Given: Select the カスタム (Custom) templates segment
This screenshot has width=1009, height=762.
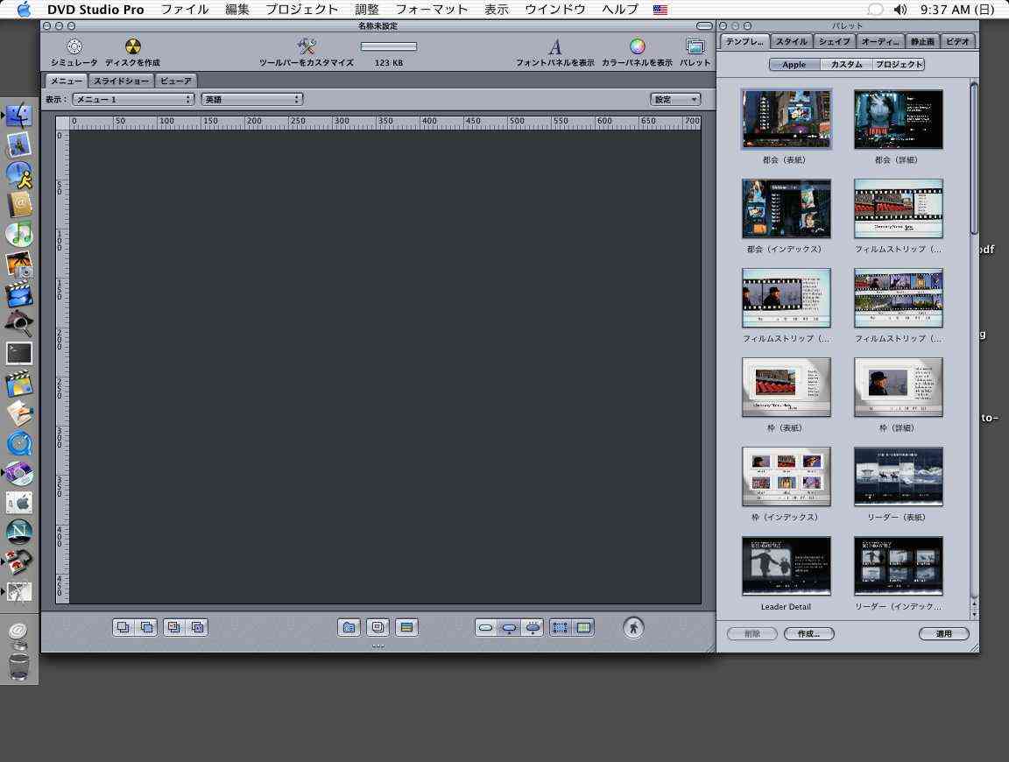Looking at the screenshot, I should pyautogui.click(x=846, y=64).
